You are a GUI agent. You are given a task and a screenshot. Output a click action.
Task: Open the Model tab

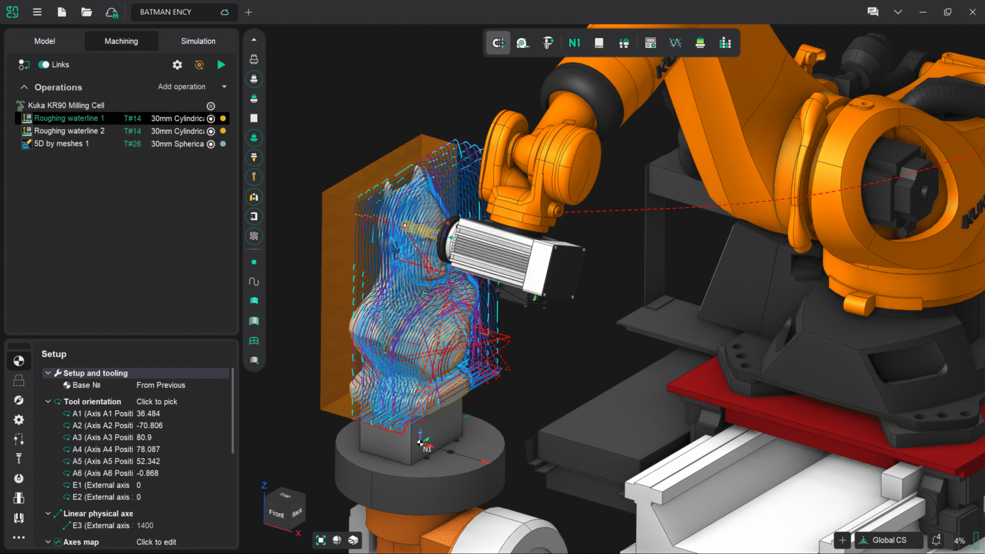tap(44, 40)
